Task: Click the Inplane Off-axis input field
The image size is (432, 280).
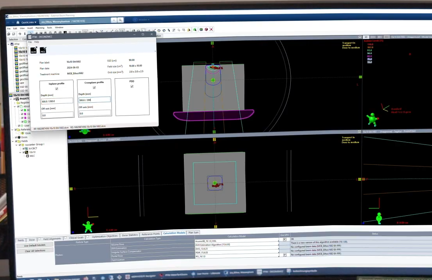Action: [57, 115]
